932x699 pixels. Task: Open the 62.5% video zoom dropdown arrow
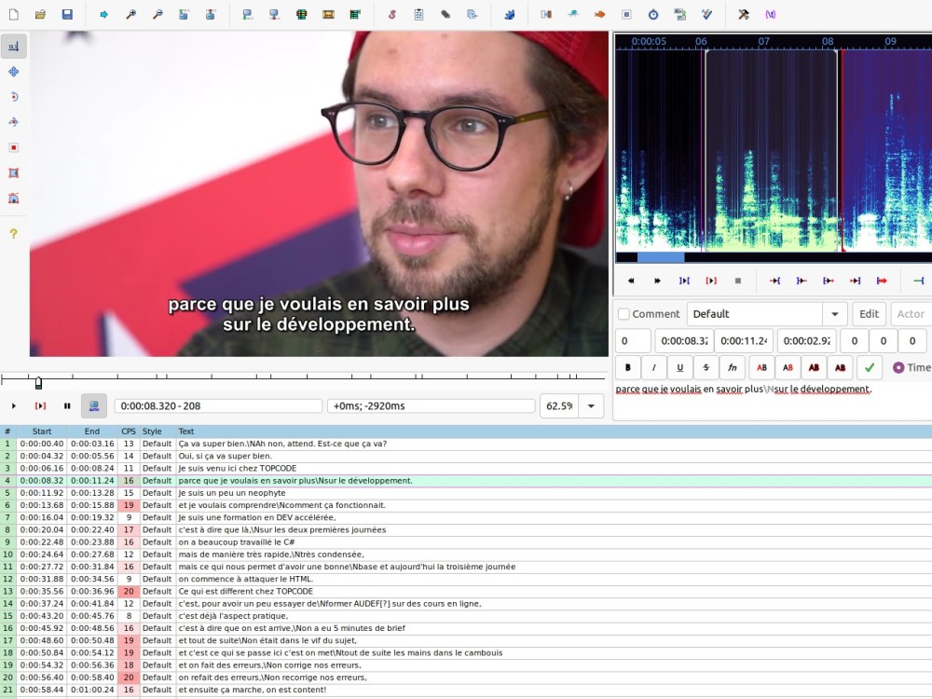tap(591, 406)
